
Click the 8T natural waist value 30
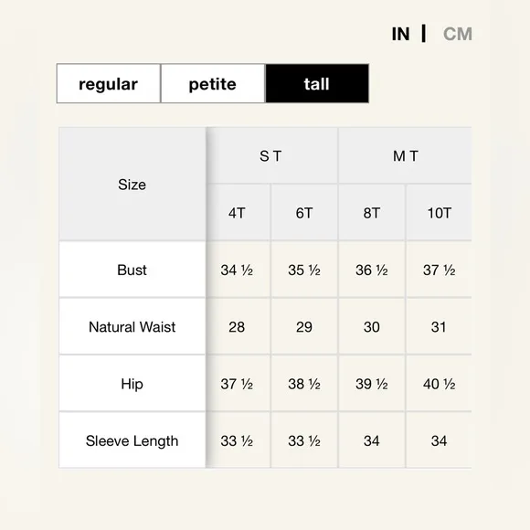pyautogui.click(x=372, y=326)
